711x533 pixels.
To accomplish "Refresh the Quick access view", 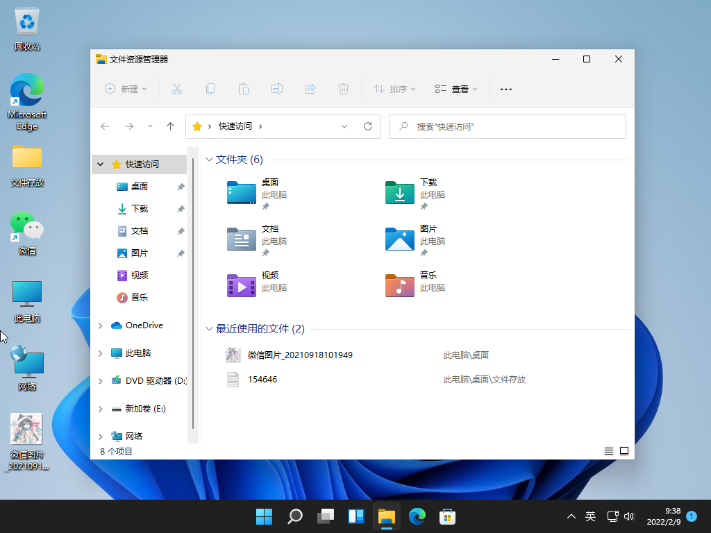I will coord(368,126).
